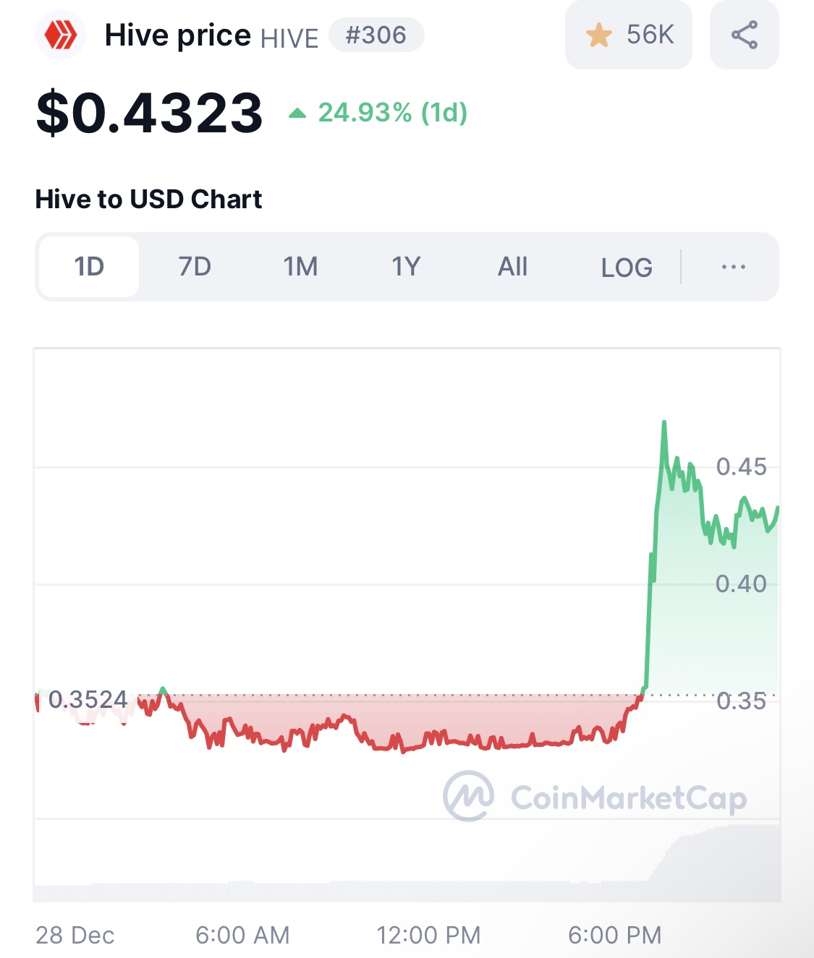Tap the green up-arrow price change indicator
The height and width of the screenshot is (958, 814).
297,114
